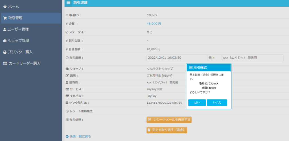This screenshot has height=141, width=289.
Task: Click the home icon in sidebar
Action: click(5, 6)
